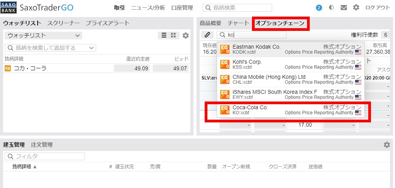395x188 pixels.
Task: Switch to the オプションチェーン tab
Action: 280,23
